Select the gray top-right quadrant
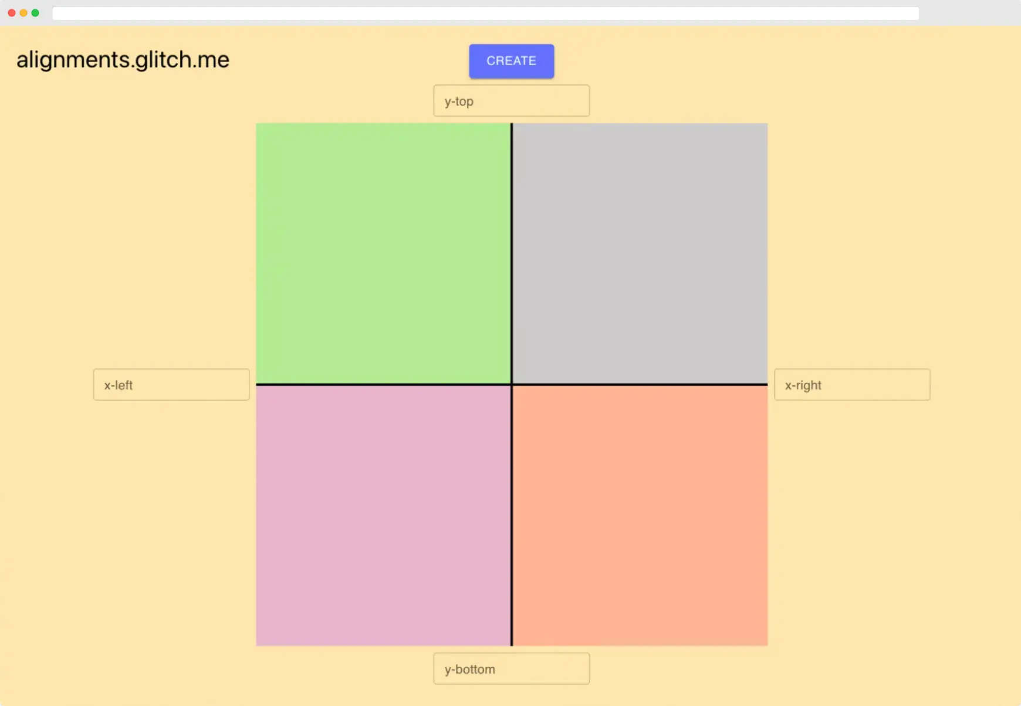This screenshot has width=1021, height=706. (x=640, y=253)
